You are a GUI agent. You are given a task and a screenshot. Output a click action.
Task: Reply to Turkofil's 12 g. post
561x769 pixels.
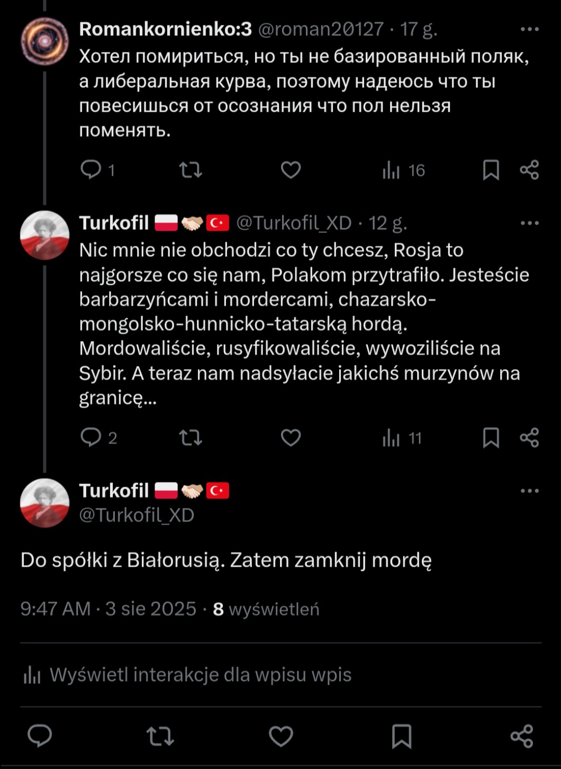pyautogui.click(x=91, y=438)
